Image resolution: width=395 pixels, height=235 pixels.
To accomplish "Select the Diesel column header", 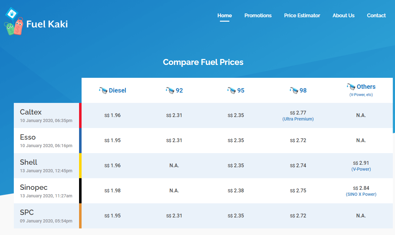I will pos(117,90).
